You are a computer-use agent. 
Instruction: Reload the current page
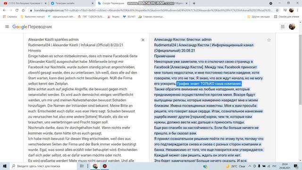click(x=17, y=10)
